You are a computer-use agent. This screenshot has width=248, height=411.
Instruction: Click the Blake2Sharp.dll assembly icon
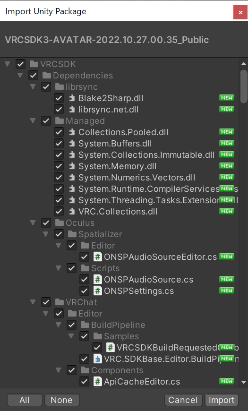(x=72, y=98)
